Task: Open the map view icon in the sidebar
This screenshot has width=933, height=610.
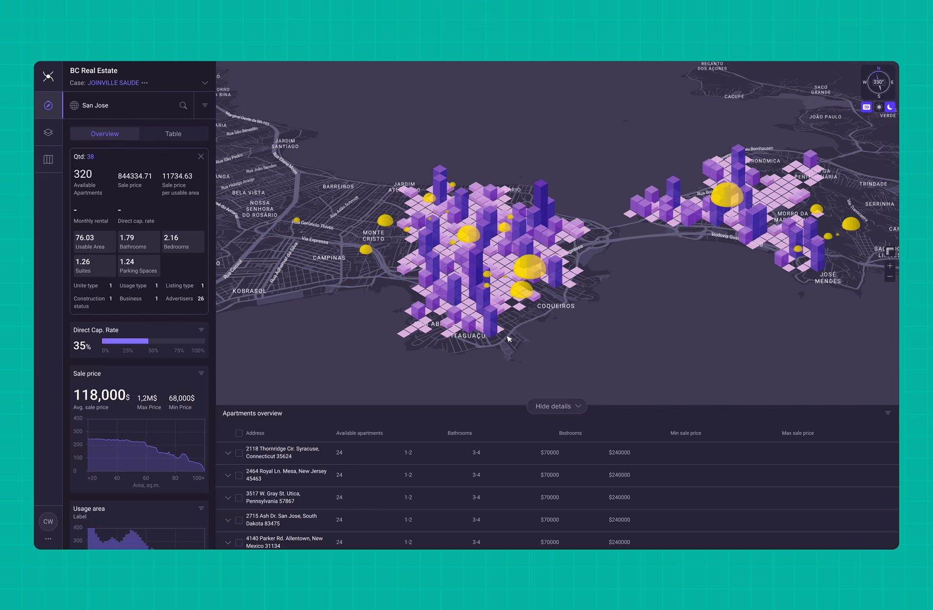Action: (48, 159)
